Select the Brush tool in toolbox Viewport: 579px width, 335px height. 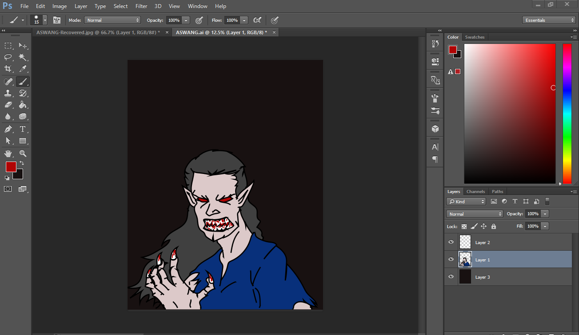click(23, 81)
